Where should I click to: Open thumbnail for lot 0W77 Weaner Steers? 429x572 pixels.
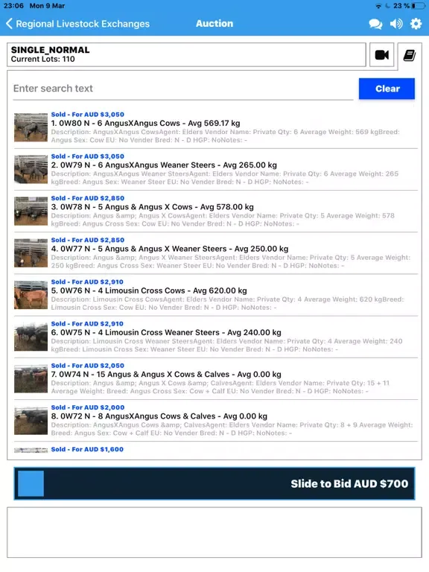pos(31,253)
